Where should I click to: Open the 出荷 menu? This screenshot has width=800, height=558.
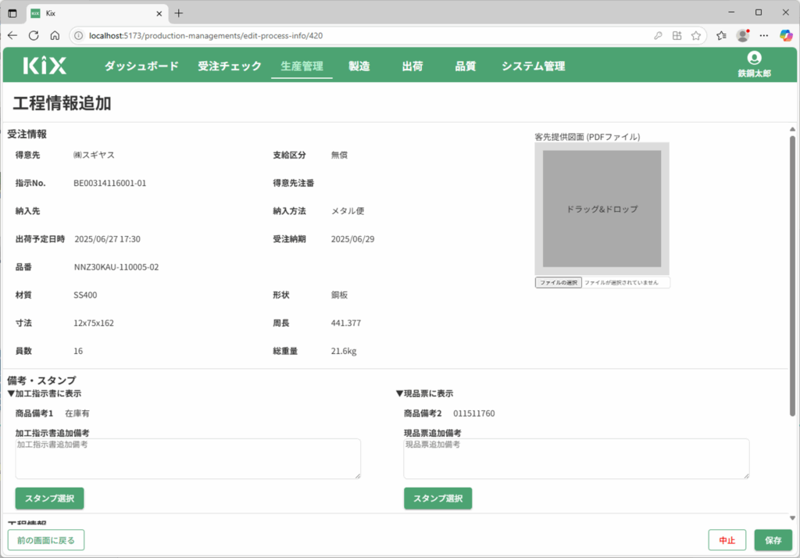(x=412, y=66)
